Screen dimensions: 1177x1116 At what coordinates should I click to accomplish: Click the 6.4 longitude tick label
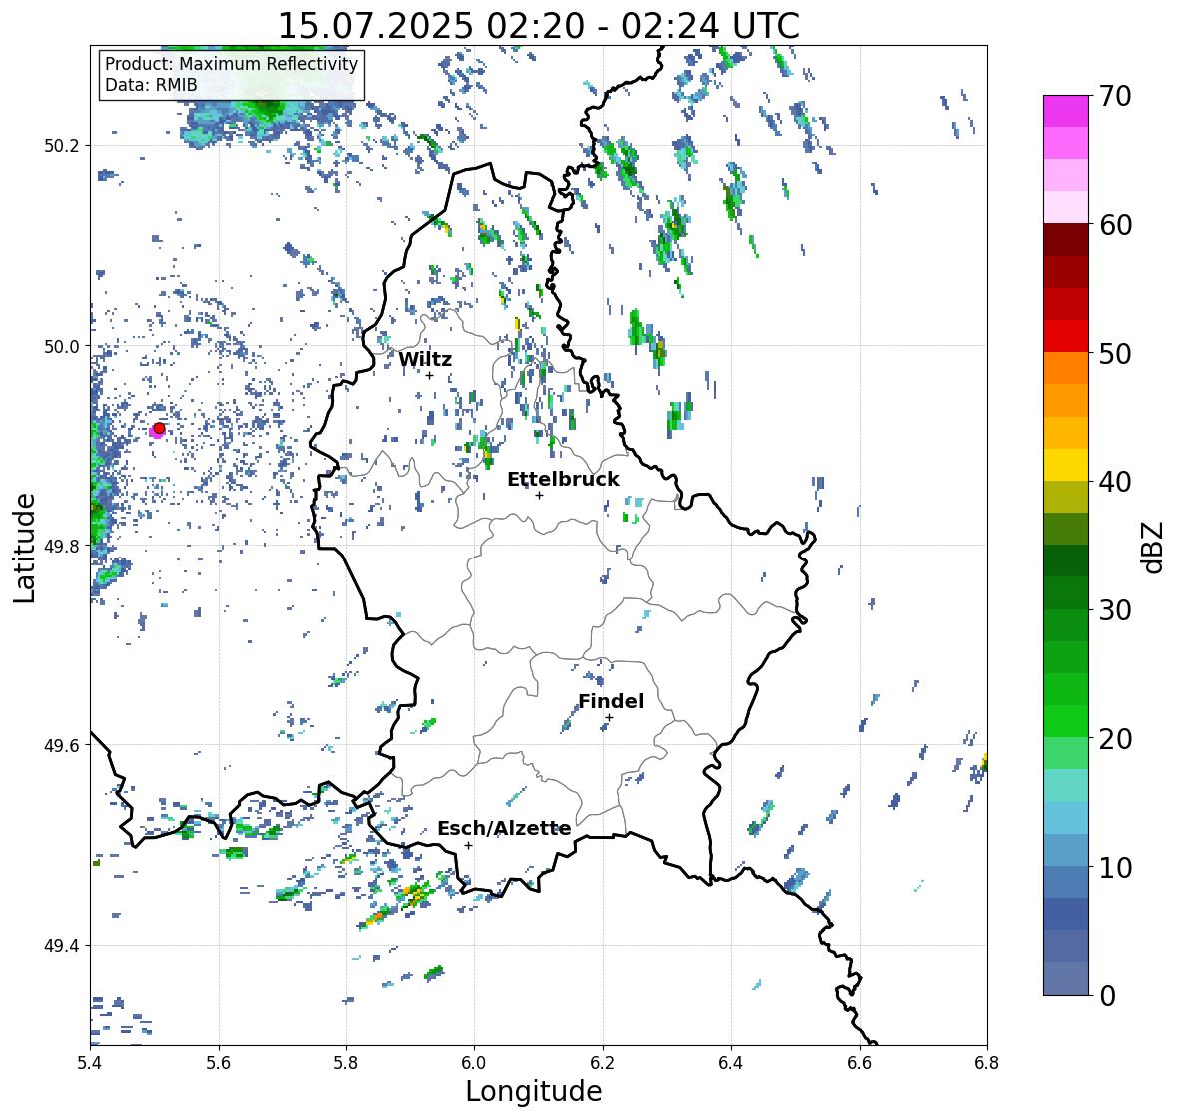731,1063
